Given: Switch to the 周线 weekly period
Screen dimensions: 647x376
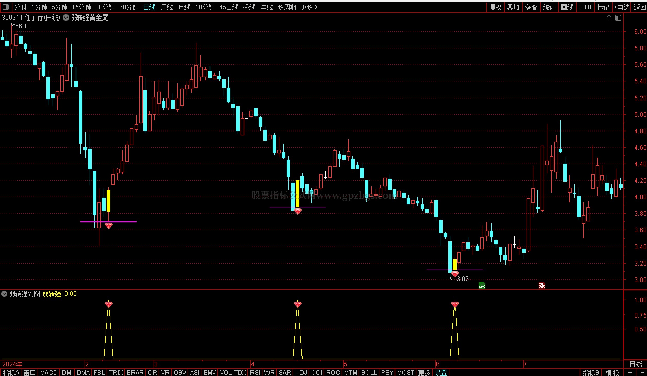Looking at the screenshot, I should (167, 7).
